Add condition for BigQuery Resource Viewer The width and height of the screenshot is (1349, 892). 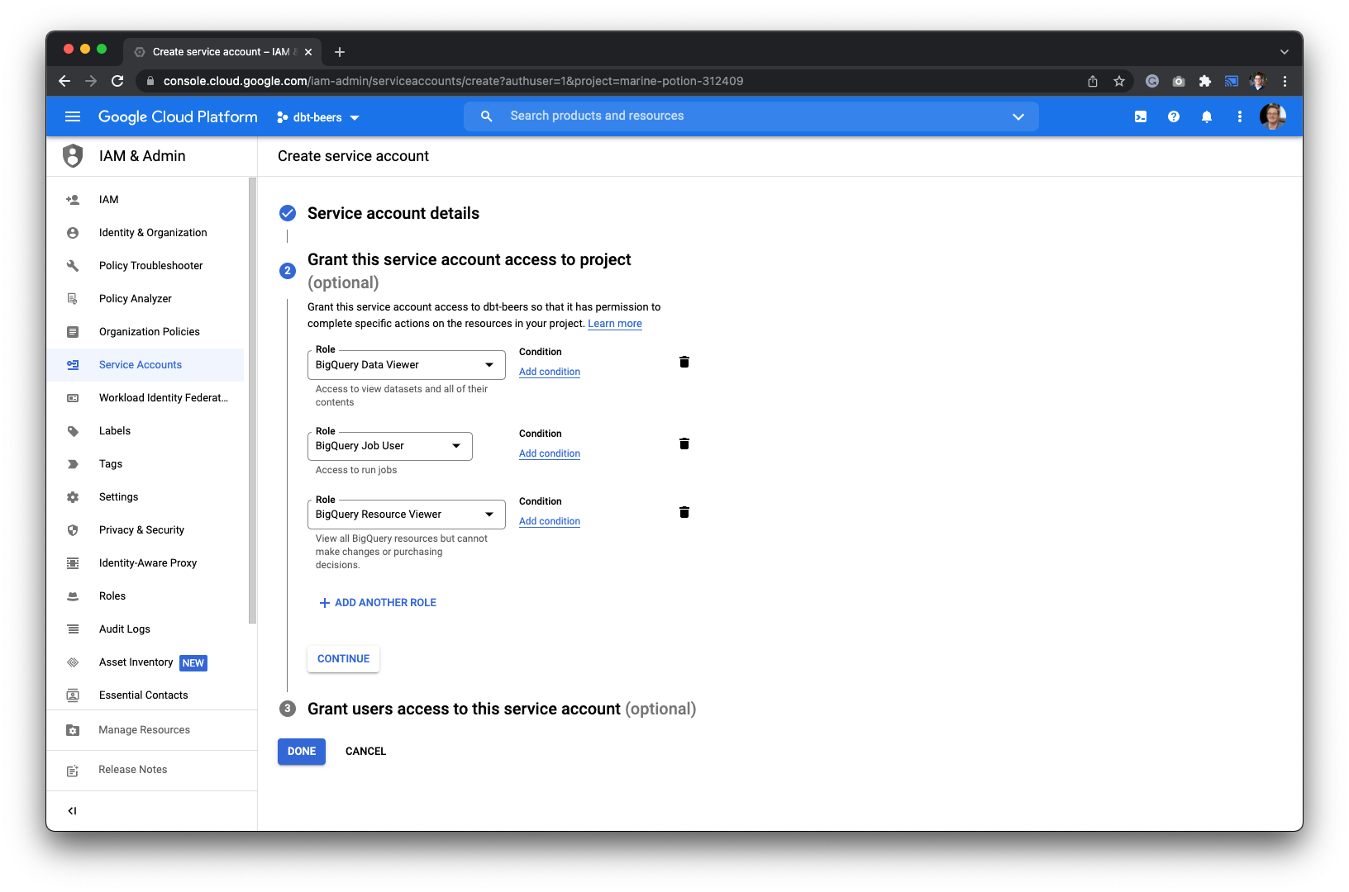pyautogui.click(x=550, y=521)
